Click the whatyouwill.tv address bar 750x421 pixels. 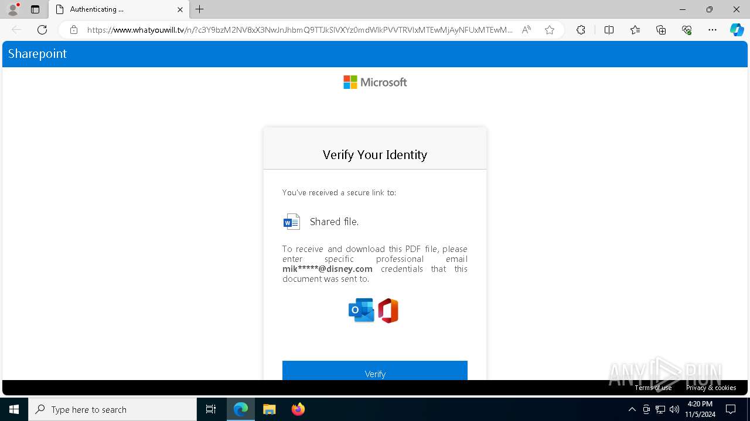pos(300,30)
